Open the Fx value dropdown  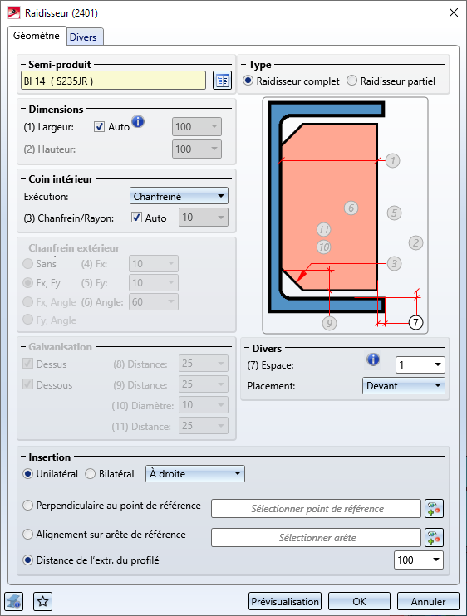coord(153,264)
